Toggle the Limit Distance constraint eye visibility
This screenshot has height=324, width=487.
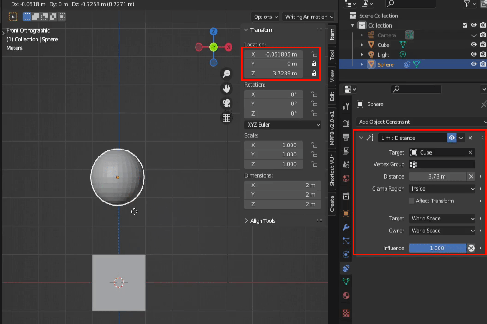tap(451, 138)
